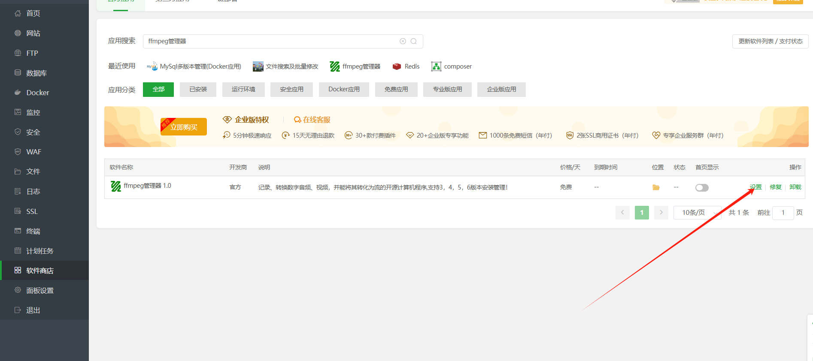Go to the previous page arrow
This screenshot has width=813, height=361.
(x=622, y=213)
